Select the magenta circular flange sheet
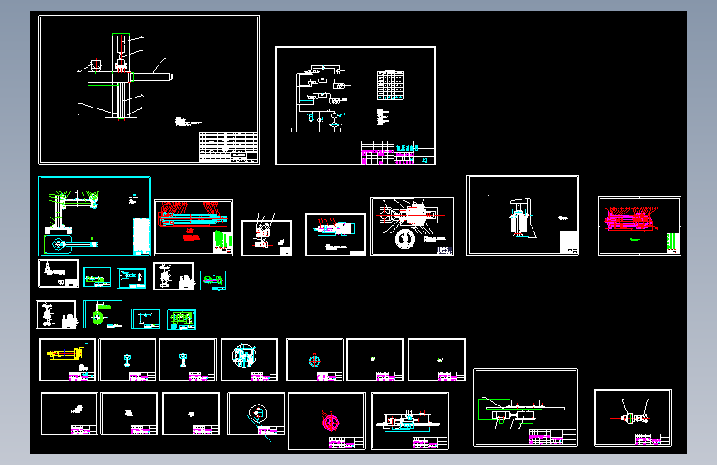The height and width of the screenshot is (465, 717). (327, 420)
